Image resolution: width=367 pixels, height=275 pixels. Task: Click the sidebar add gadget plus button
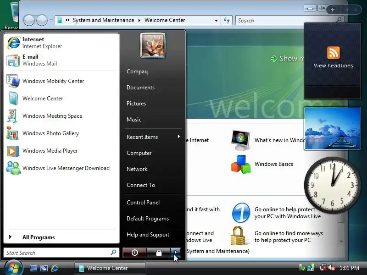332,10
